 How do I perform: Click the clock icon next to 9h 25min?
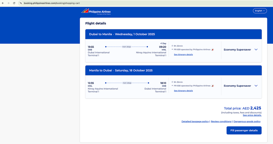pos(172,46)
